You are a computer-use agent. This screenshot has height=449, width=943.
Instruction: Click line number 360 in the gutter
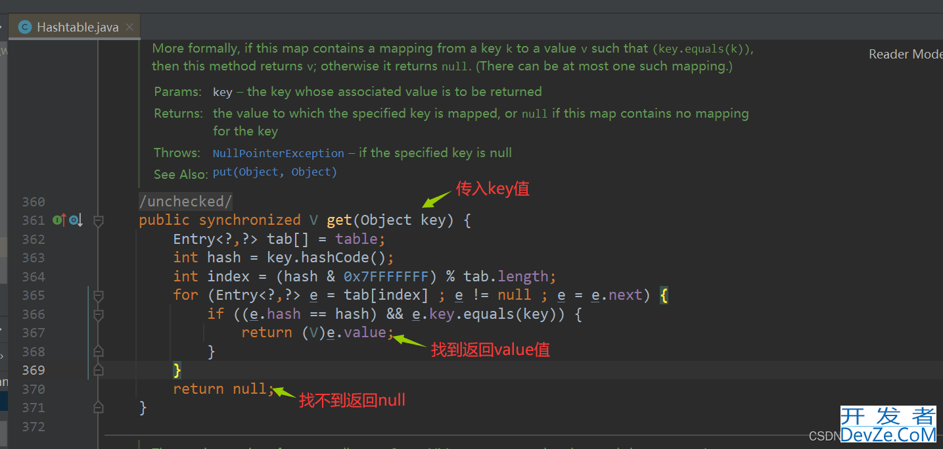pyautogui.click(x=34, y=202)
